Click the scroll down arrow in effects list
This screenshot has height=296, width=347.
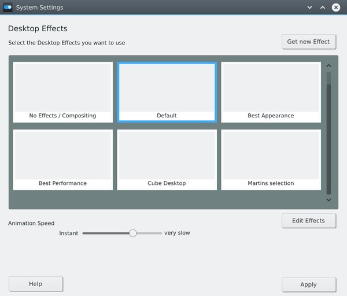pyautogui.click(x=328, y=200)
